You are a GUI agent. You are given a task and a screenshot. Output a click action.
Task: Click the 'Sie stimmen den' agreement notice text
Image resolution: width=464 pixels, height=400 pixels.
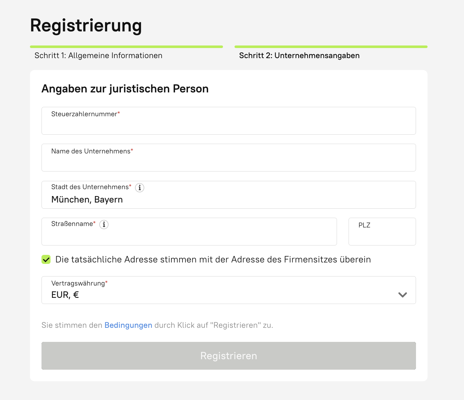72,325
